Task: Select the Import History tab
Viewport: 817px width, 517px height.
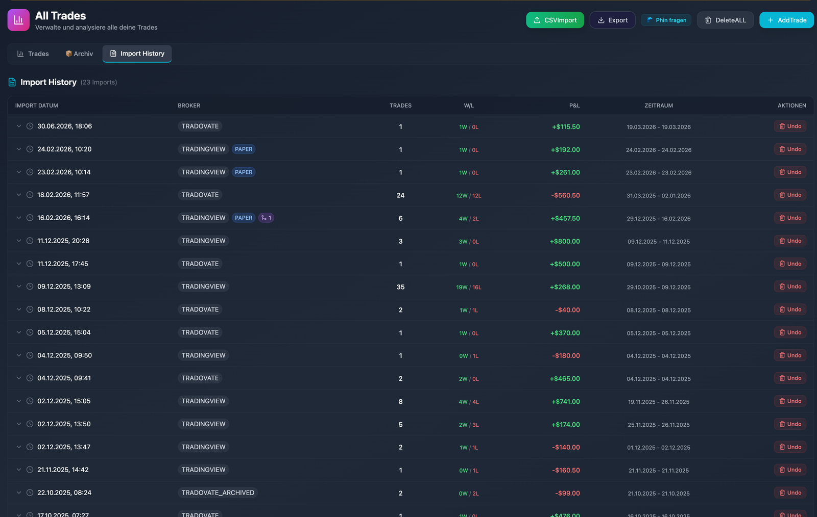Action: (x=137, y=54)
